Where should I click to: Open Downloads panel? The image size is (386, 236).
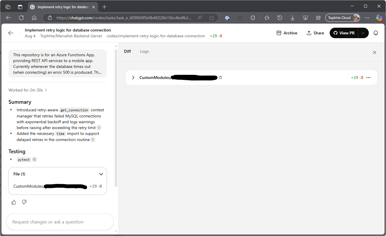click(293, 18)
